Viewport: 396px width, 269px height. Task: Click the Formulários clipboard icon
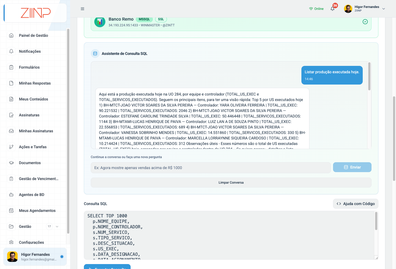pos(11,67)
